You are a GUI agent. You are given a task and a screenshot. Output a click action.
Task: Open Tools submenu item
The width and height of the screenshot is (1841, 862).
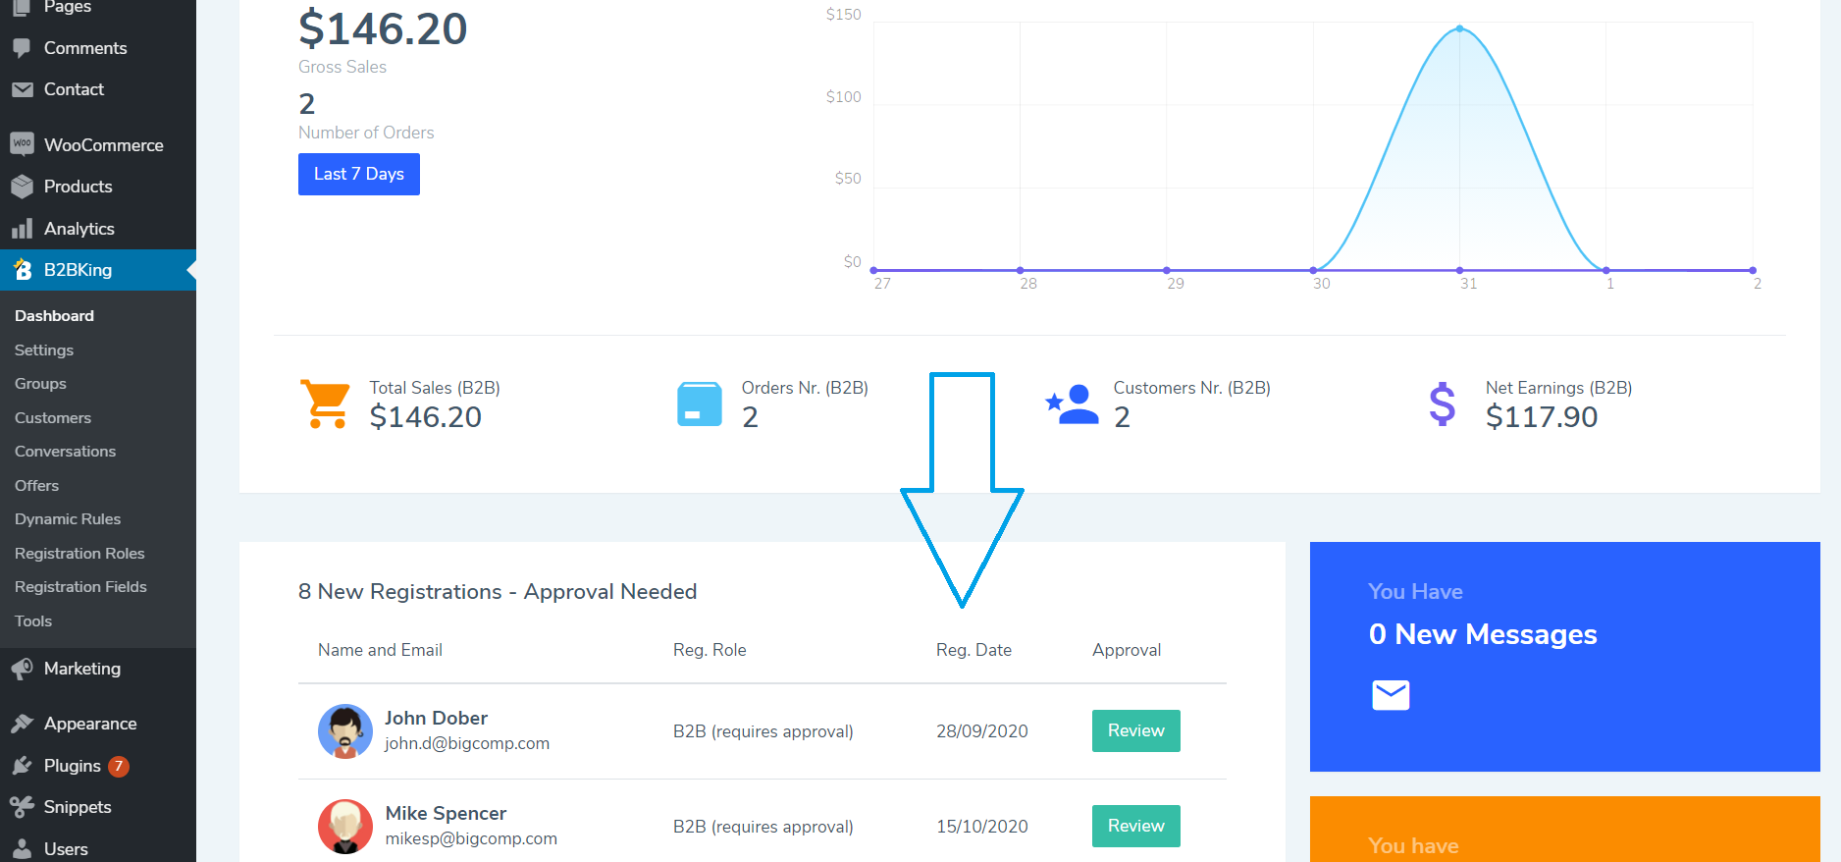click(x=33, y=621)
